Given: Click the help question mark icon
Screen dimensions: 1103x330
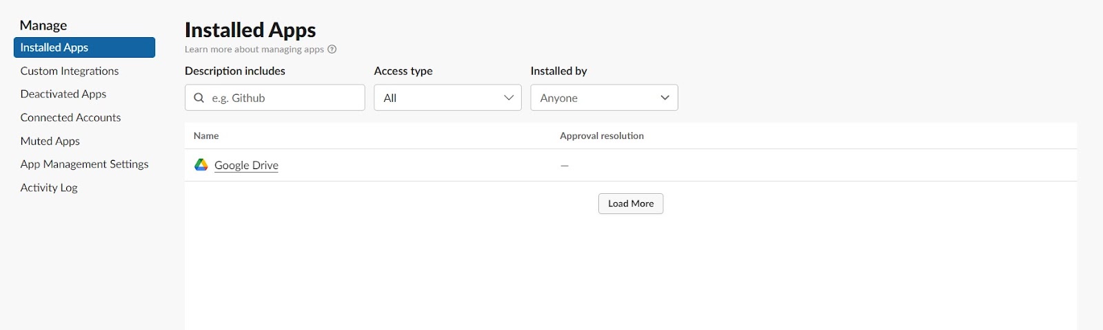Looking at the screenshot, I should point(332,49).
